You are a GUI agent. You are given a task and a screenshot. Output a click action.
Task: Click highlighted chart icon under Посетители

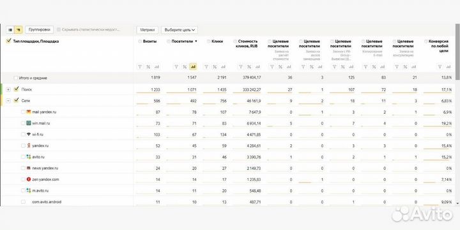[193, 67]
